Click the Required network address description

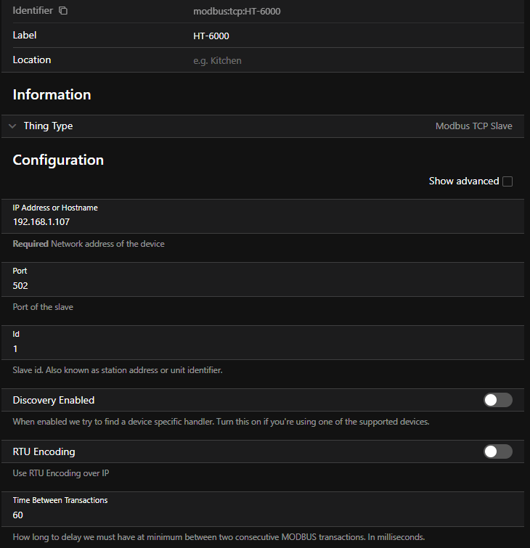pos(89,244)
